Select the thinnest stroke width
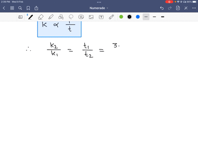Viewport: 198px width, 148px height. click(146, 17)
